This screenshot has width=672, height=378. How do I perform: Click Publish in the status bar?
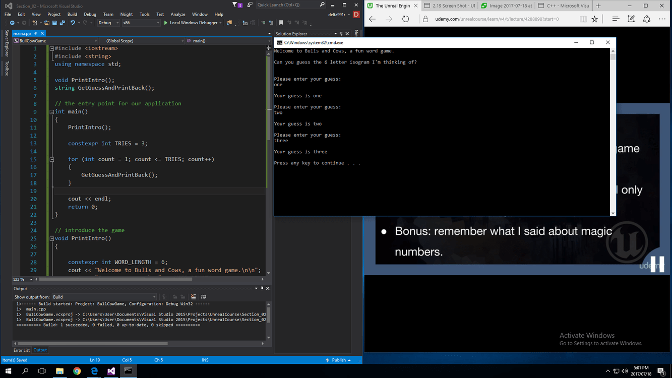pyautogui.click(x=338, y=360)
